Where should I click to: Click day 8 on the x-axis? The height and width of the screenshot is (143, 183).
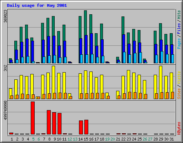[x=49, y=139]
